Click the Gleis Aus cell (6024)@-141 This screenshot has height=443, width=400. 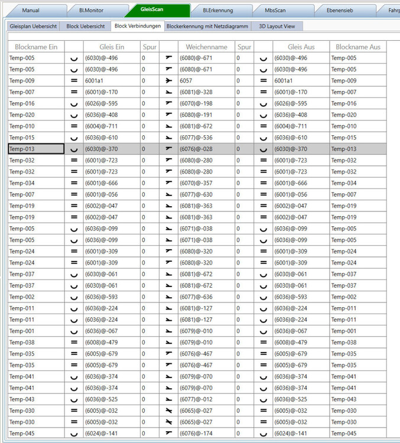tap(301, 433)
